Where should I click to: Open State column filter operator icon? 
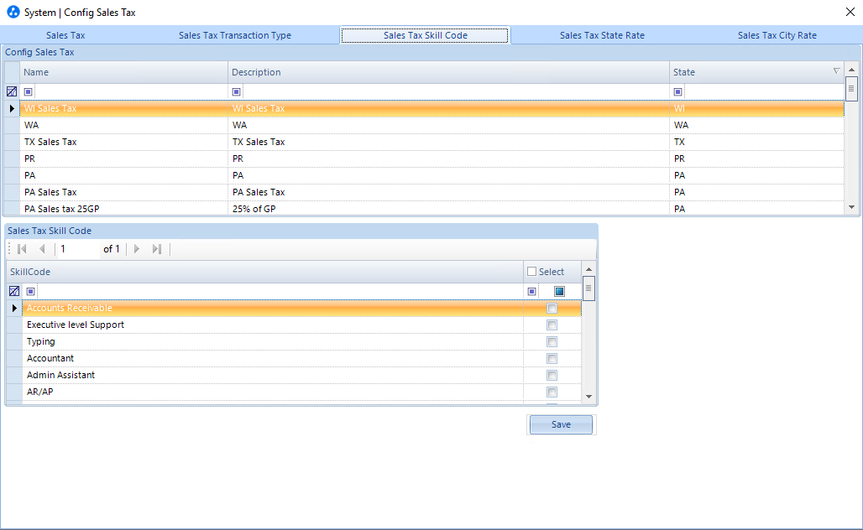click(x=678, y=91)
